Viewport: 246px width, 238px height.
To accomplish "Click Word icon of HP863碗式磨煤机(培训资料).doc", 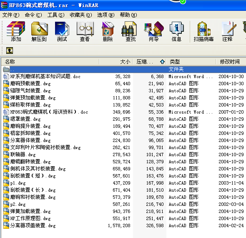I will click(x=6, y=112).
